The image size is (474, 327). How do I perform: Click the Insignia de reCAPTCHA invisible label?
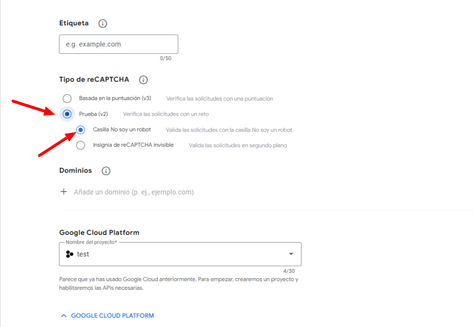click(x=133, y=145)
